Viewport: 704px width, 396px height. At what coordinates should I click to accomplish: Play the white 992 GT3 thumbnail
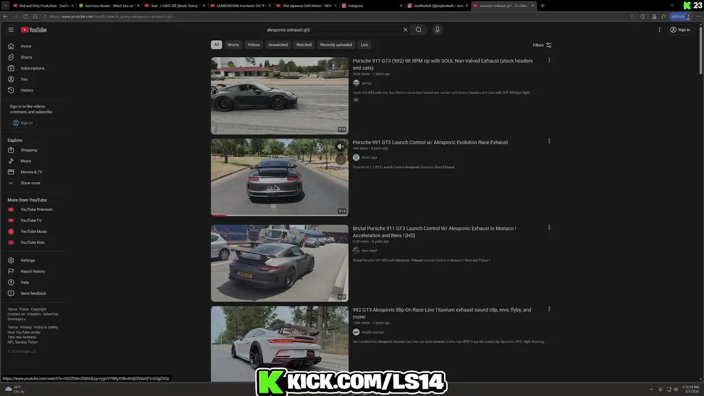pyautogui.click(x=279, y=344)
